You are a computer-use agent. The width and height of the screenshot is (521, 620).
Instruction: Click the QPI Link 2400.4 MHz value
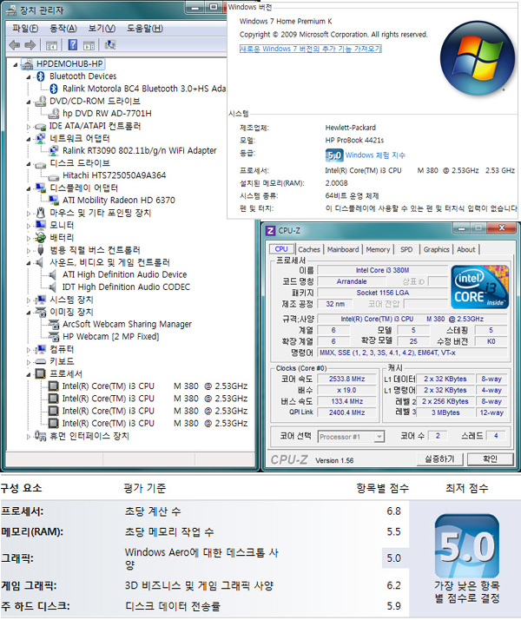pyautogui.click(x=347, y=412)
